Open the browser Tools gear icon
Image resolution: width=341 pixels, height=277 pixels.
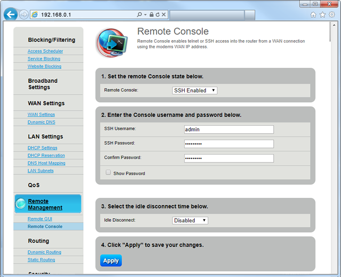coord(331,14)
